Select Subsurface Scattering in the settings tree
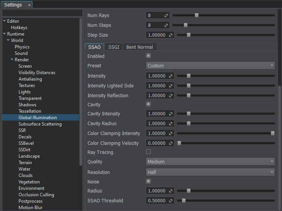Screen dimensions: 282x211 pyautogui.click(x=40, y=124)
